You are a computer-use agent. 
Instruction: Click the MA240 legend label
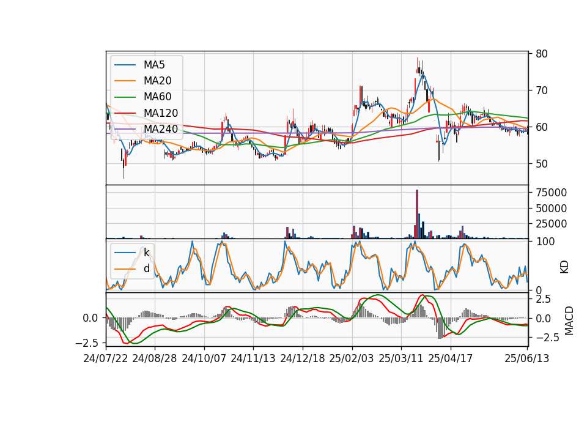click(x=161, y=129)
